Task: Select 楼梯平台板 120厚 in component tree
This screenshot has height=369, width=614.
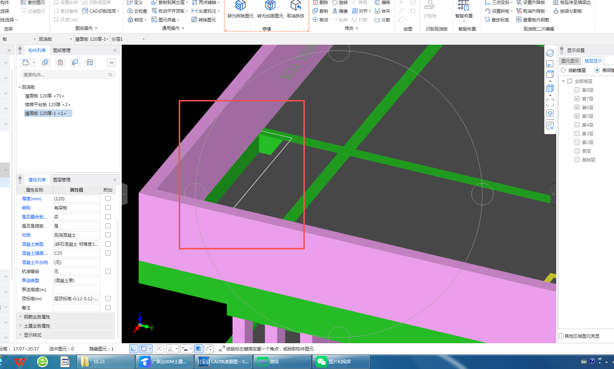Action: (x=48, y=105)
